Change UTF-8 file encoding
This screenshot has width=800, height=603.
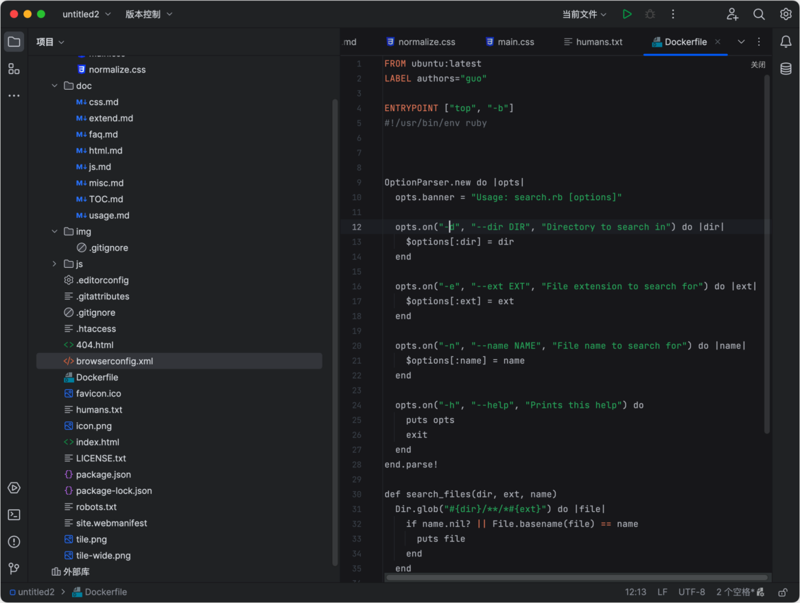click(x=692, y=592)
